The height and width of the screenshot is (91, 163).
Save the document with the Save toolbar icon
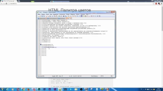point(42,16)
